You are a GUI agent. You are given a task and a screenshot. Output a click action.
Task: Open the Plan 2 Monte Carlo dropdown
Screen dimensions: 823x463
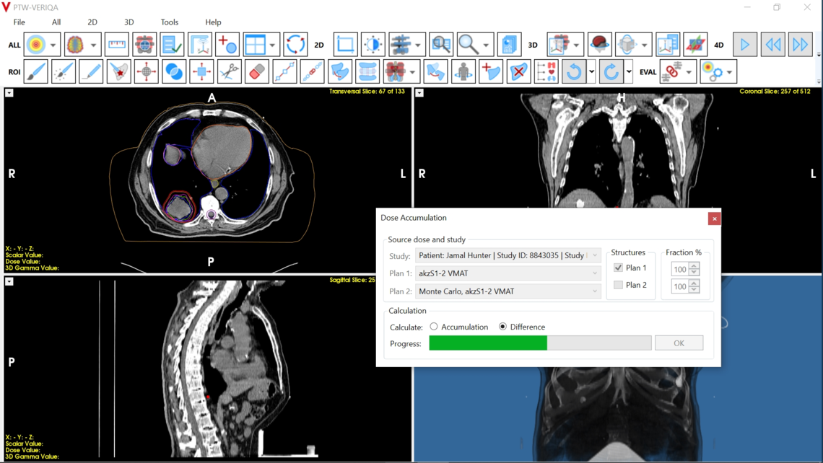pyautogui.click(x=594, y=291)
